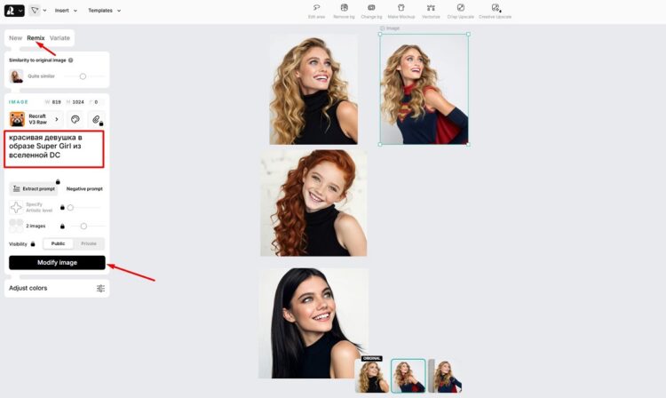
Task: Open the last variant thumbnail
Action: [445, 376]
